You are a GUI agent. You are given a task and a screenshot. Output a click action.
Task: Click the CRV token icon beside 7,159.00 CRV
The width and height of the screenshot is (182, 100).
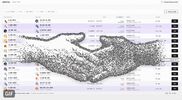[x=37, y=79]
